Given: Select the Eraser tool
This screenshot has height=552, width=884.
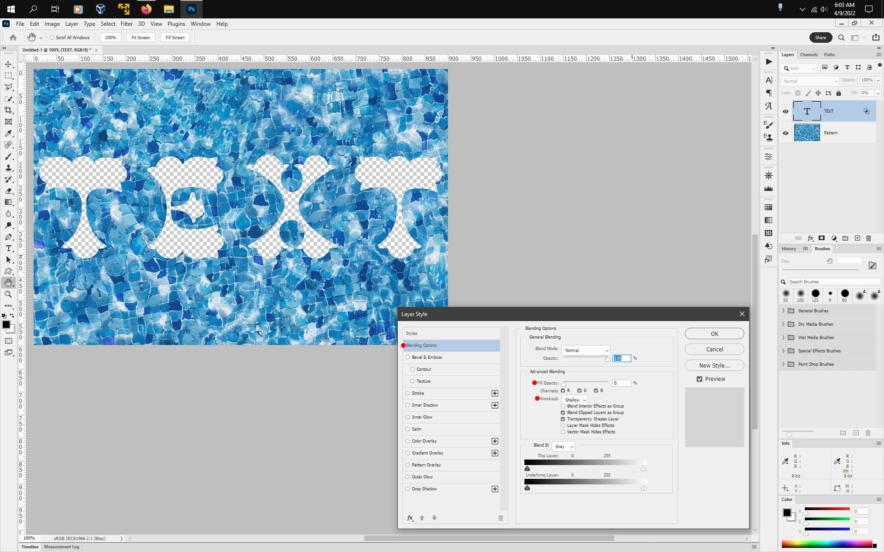Looking at the screenshot, I should [8, 191].
